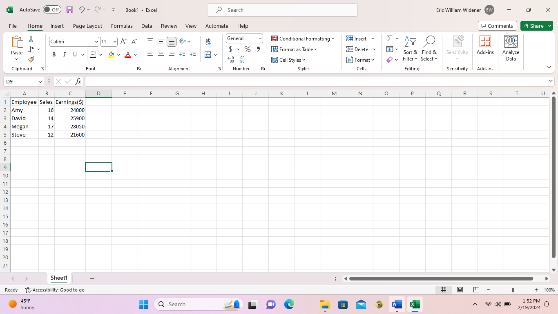Increase font size with large A icon
The height and width of the screenshot is (314, 558).
124,42
